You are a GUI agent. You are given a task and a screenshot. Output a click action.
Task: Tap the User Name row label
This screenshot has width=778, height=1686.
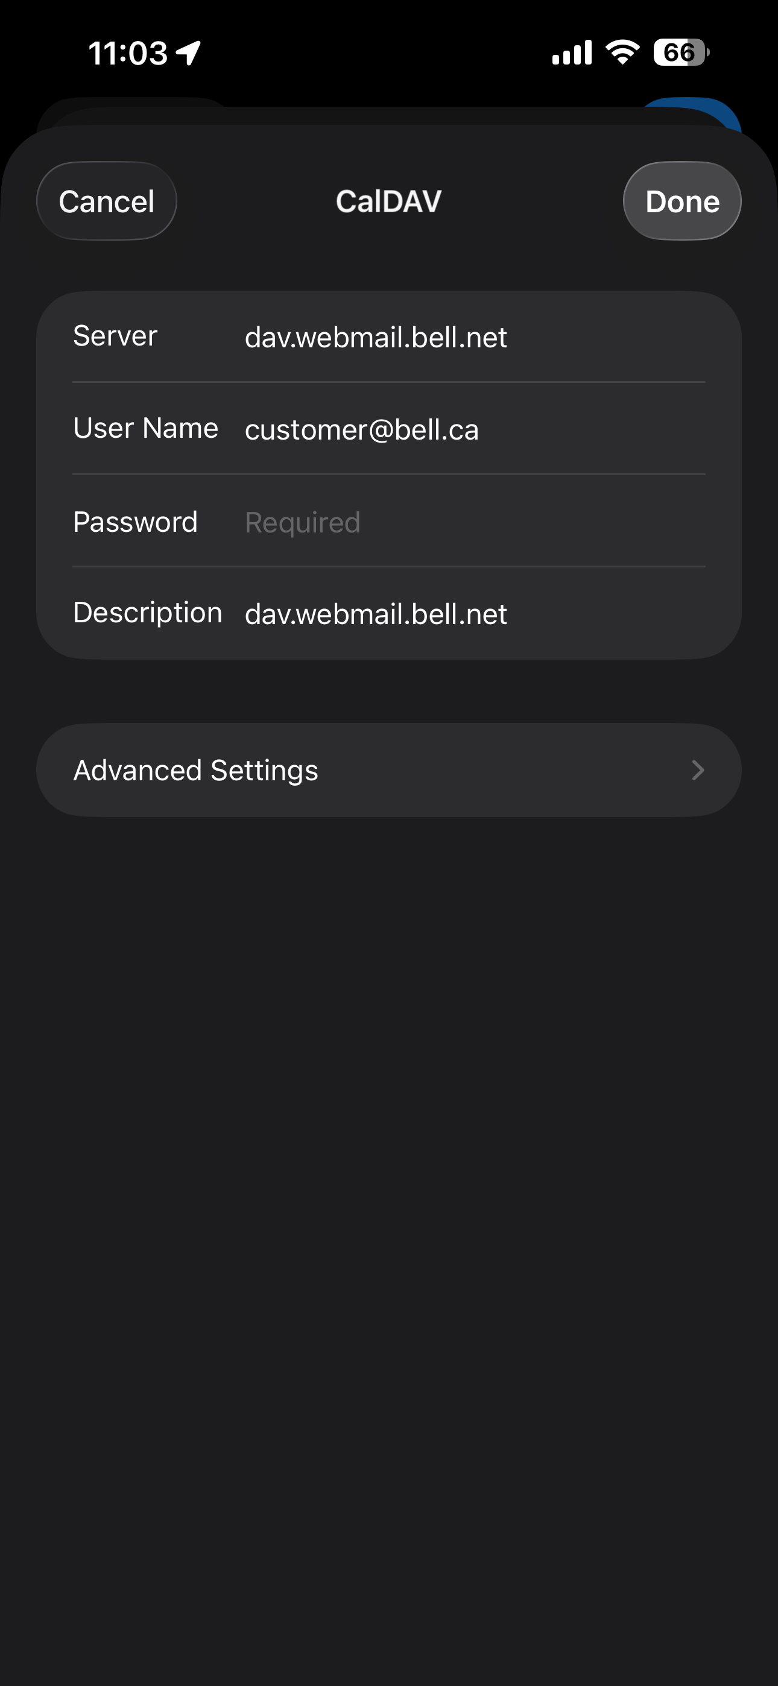click(145, 429)
